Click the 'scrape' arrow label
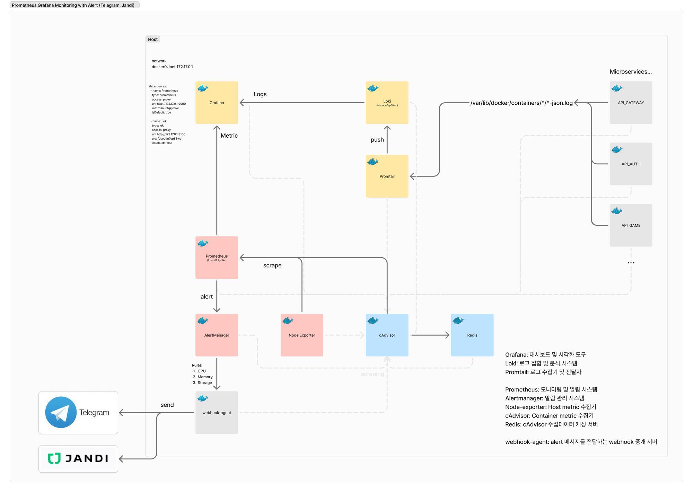Screen dimensions: 693x492 coord(272,266)
